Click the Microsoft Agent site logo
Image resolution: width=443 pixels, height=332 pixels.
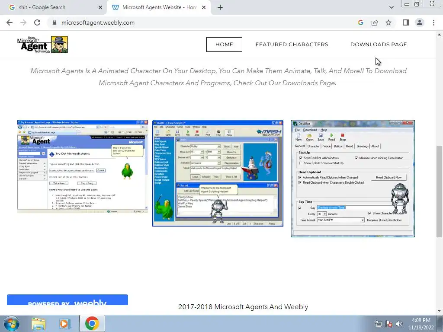pos(43,45)
